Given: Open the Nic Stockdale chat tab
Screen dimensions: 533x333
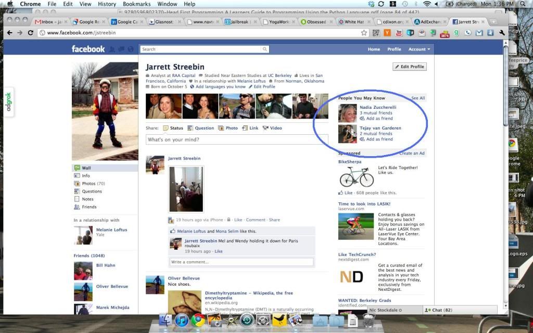Looking at the screenshot, I should 395,310.
